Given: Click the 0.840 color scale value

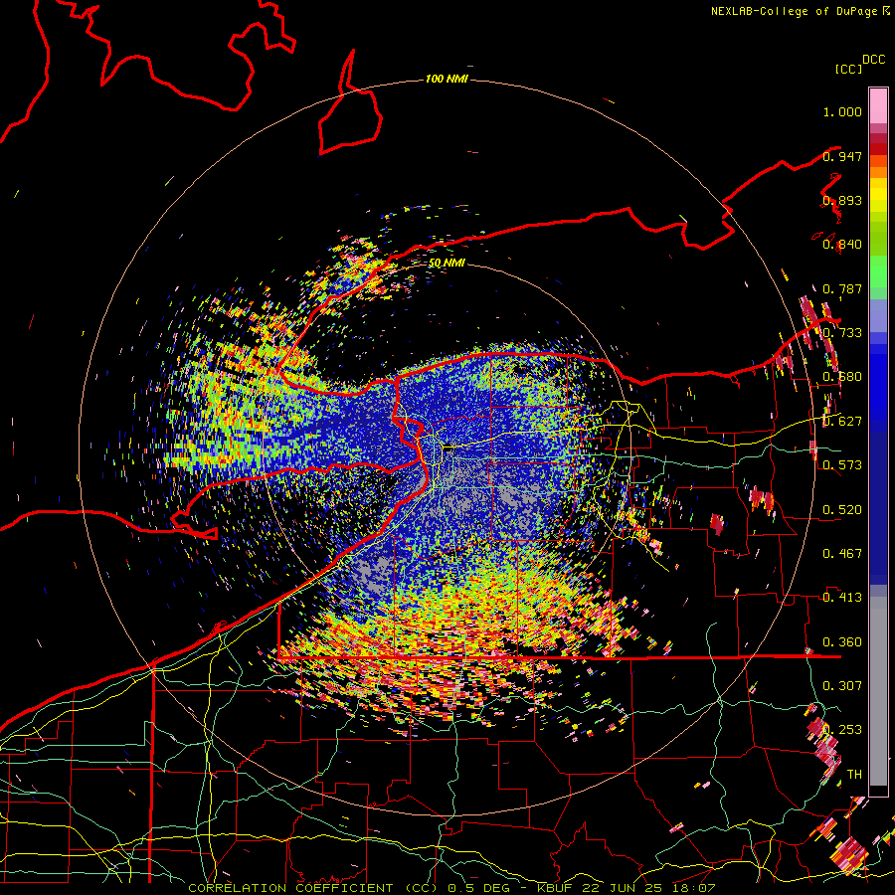Looking at the screenshot, I should point(842,245).
